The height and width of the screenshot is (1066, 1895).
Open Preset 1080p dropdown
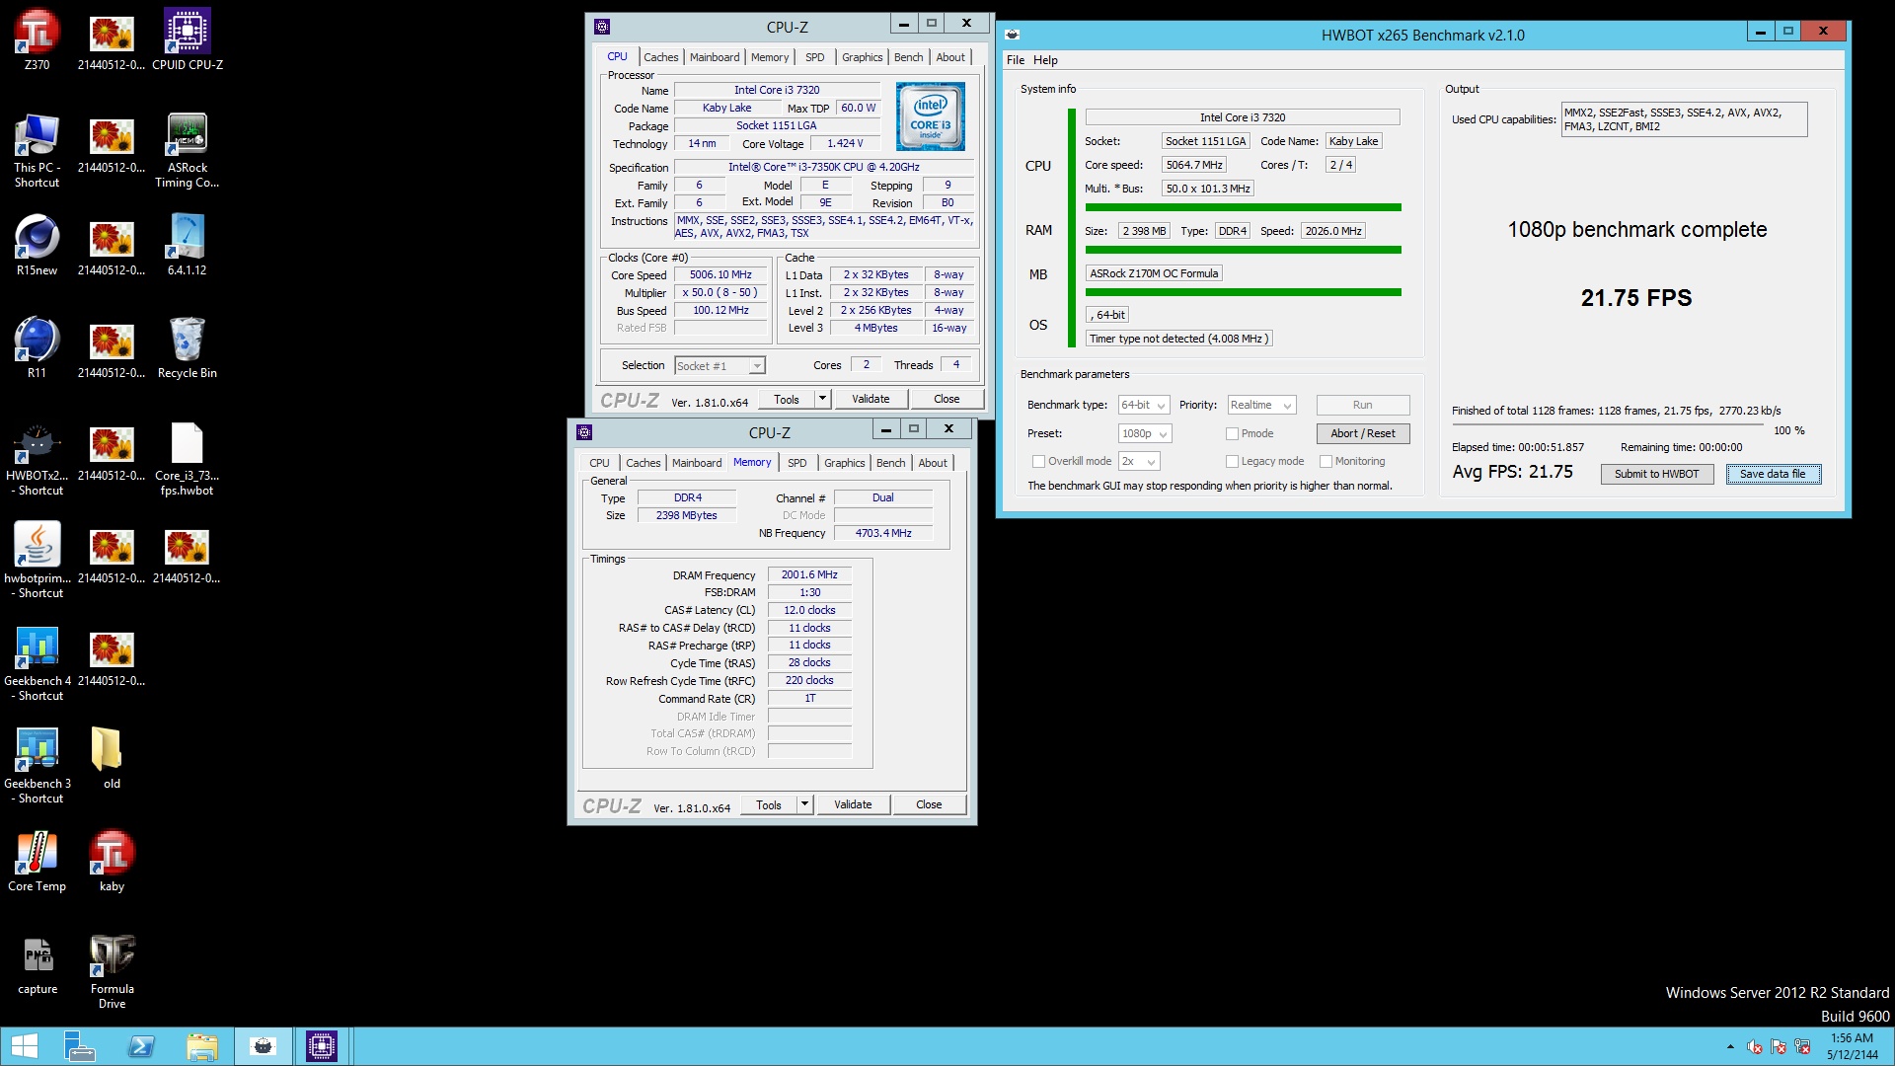(x=1145, y=433)
